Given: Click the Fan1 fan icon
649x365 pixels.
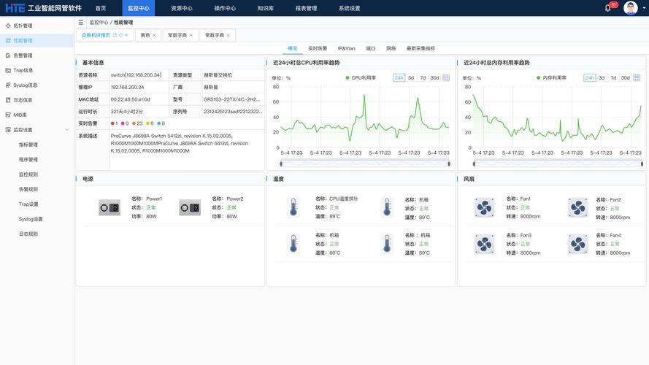Looking at the screenshot, I should (484, 208).
